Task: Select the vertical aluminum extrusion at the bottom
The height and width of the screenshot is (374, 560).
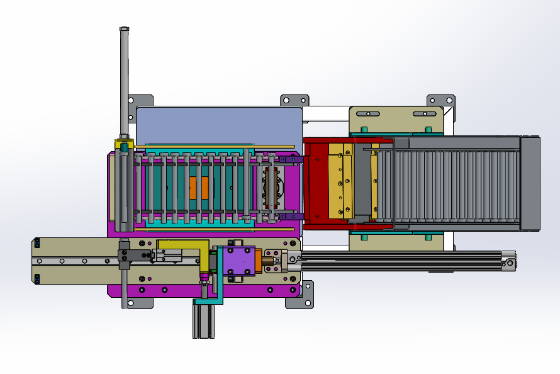Action: [204, 321]
